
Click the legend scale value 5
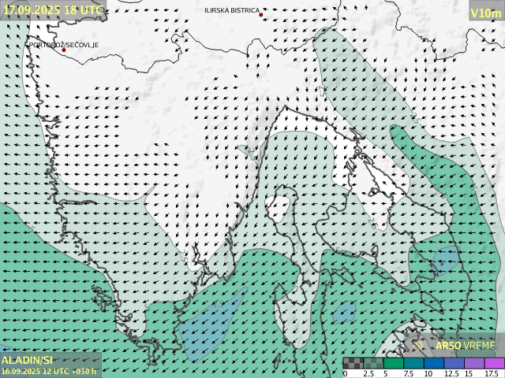point(386,373)
